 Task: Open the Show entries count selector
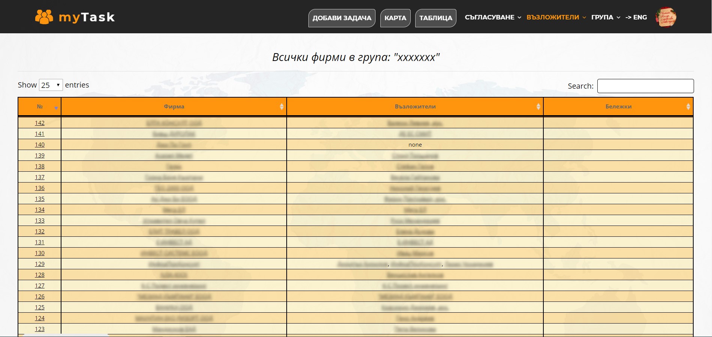[51, 85]
